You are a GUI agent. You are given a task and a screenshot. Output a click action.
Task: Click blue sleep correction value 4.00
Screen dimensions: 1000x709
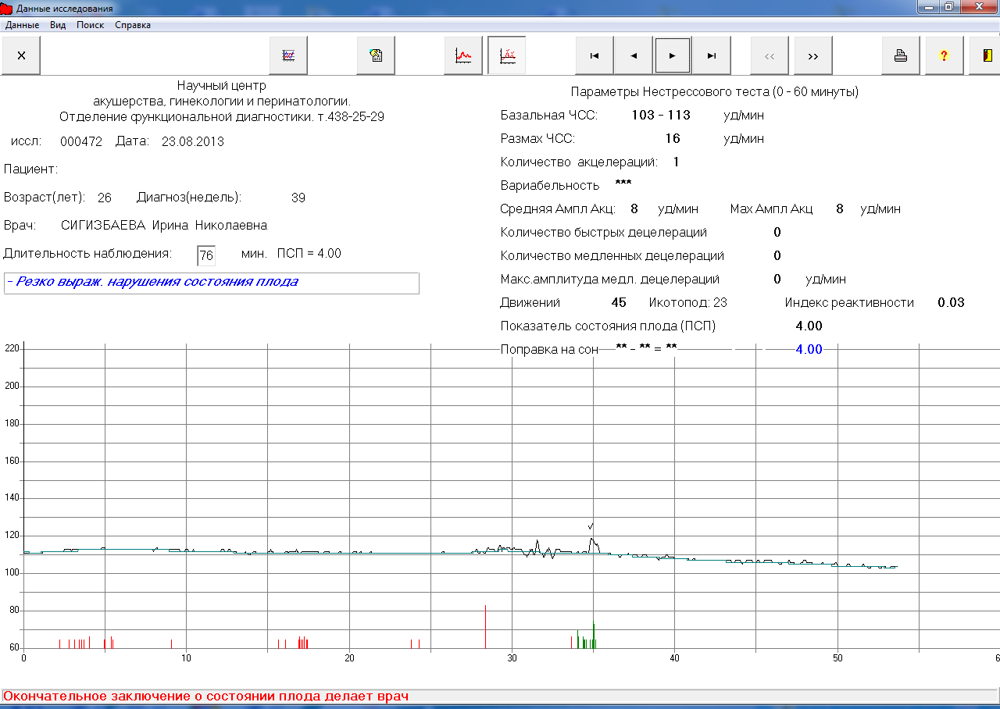[809, 350]
